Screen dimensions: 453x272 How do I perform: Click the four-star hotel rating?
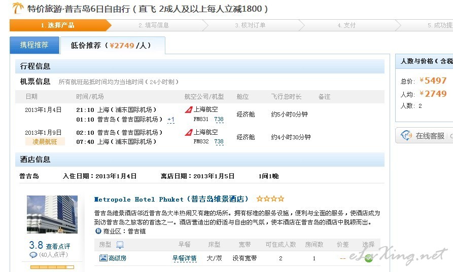270,199
